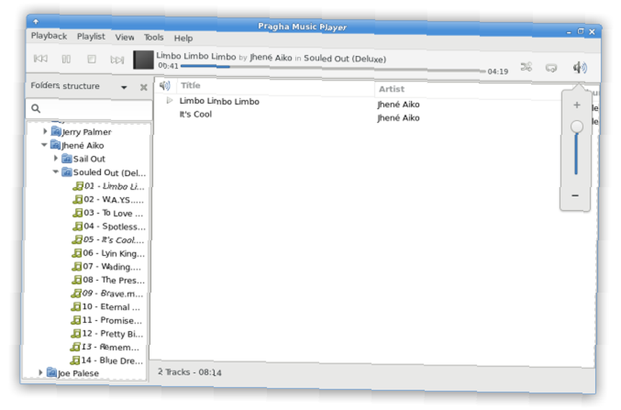Click the speaker status column header

click(165, 84)
